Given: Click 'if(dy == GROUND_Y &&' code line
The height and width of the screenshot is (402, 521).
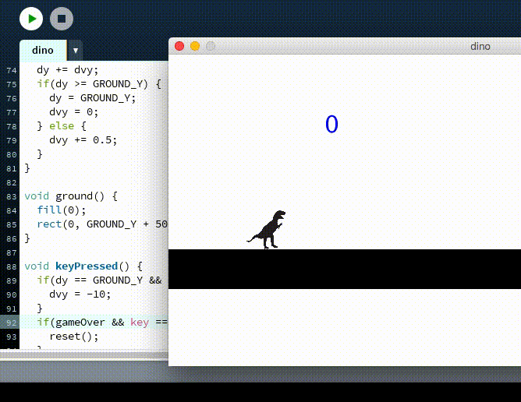Looking at the screenshot, I should click(99, 280).
